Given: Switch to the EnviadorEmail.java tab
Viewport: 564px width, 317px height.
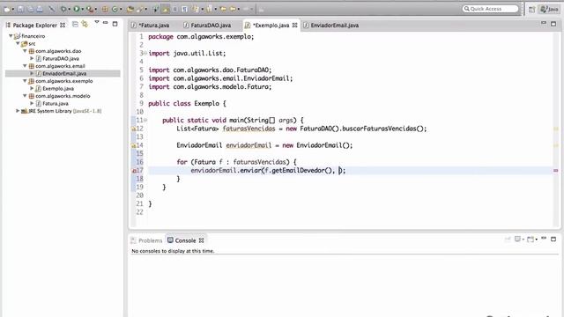Looking at the screenshot, I should [331, 26].
